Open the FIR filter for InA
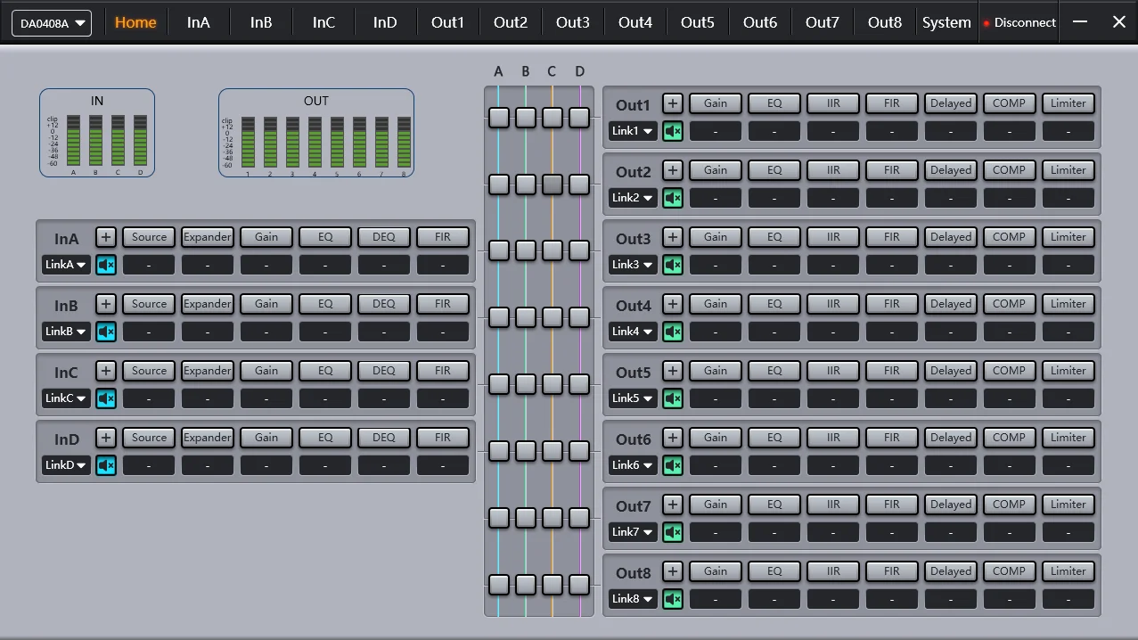 click(x=442, y=236)
